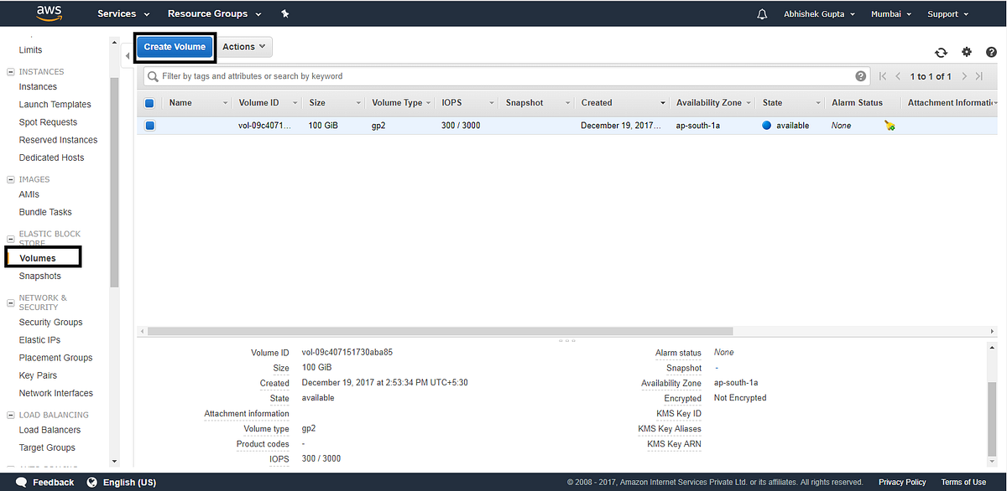
Task: Click the Create Volume button
Action: click(175, 46)
